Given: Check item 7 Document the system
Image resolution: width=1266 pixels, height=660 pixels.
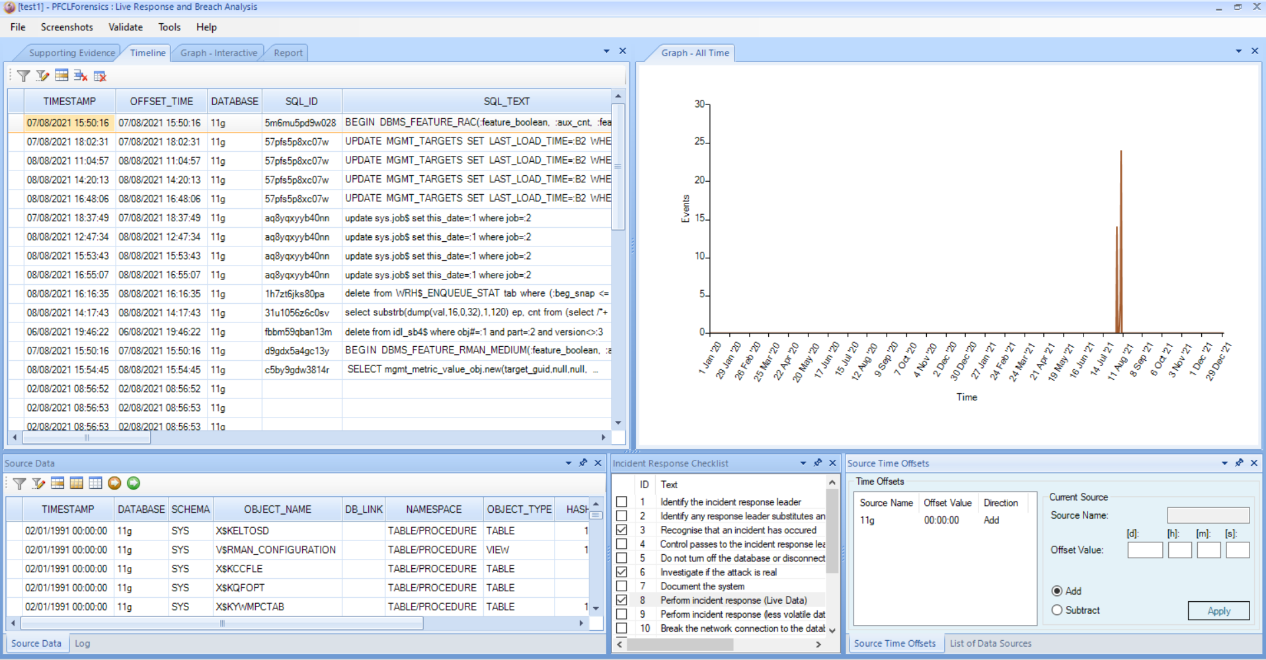Looking at the screenshot, I should pos(621,586).
